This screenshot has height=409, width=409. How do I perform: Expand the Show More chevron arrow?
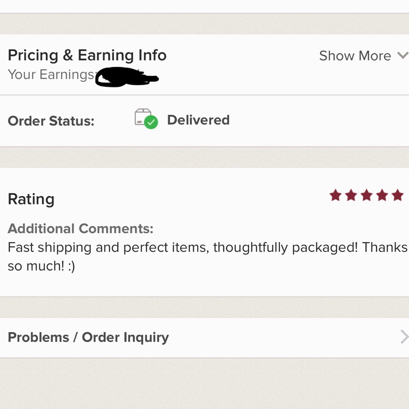[402, 55]
